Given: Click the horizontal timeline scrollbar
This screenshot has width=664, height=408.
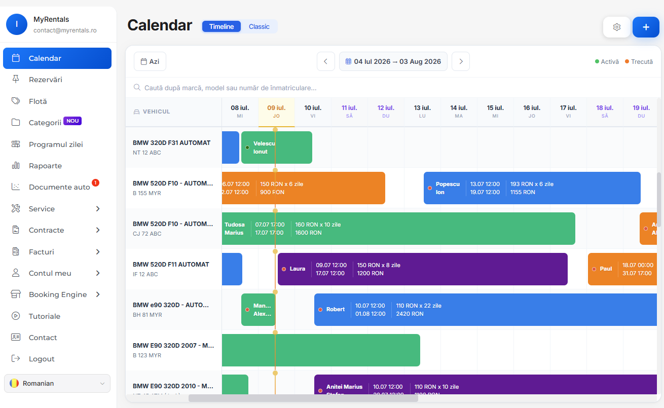Looking at the screenshot, I should tap(303, 398).
